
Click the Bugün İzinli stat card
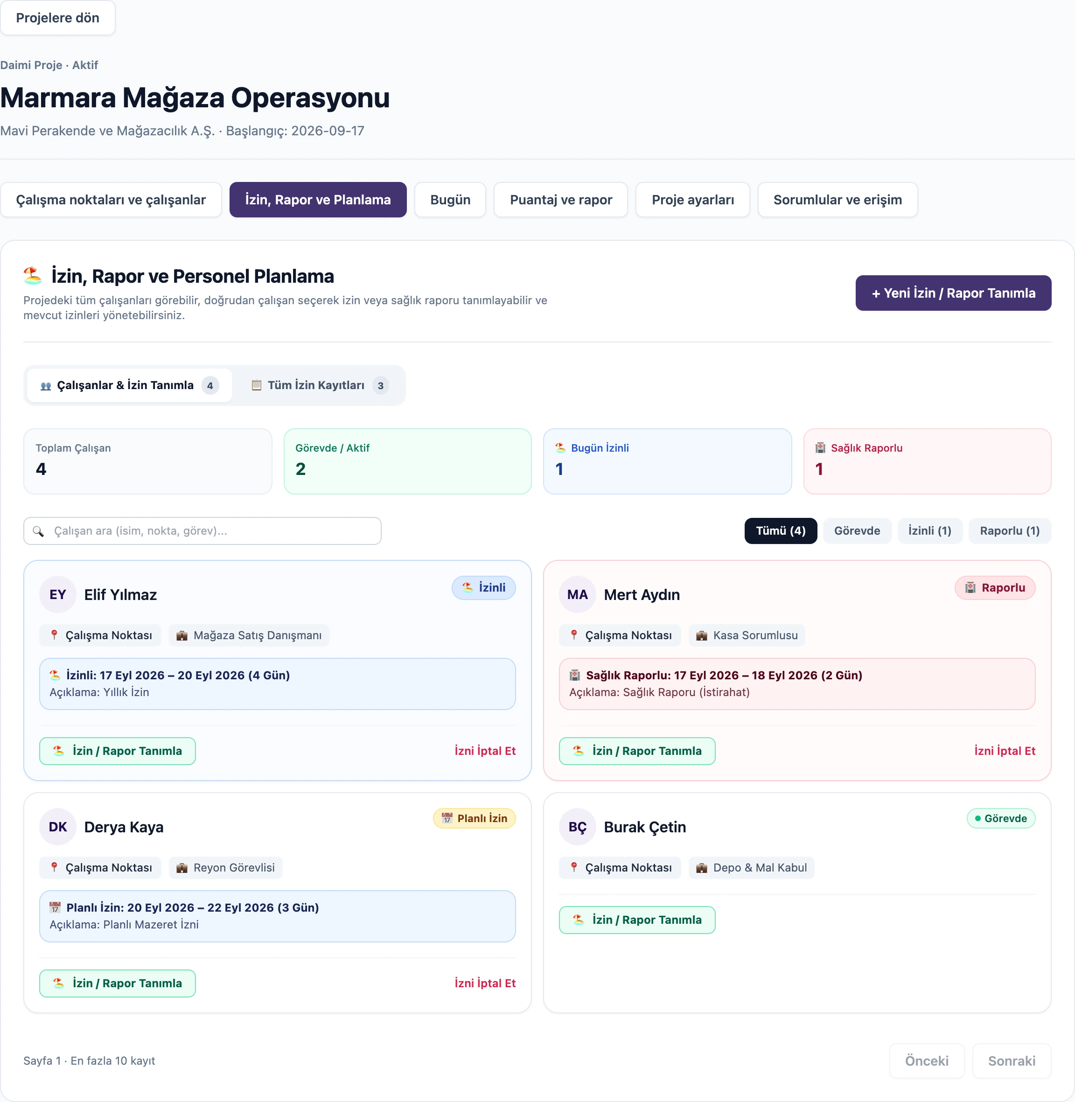(667, 461)
